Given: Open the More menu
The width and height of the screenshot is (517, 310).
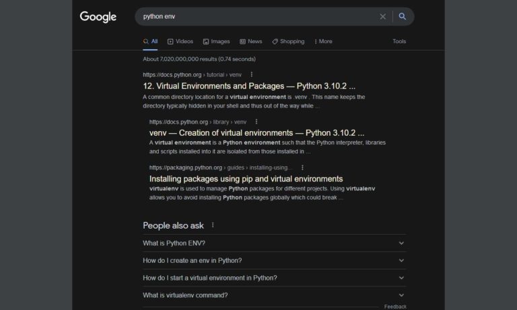Looking at the screenshot, I should (x=323, y=42).
